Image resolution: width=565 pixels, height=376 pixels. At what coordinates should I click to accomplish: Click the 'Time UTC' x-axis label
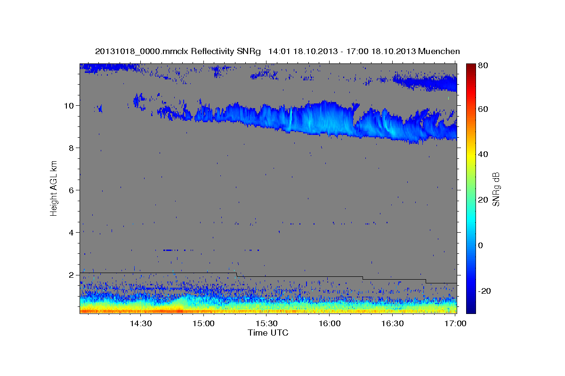coord(268,333)
